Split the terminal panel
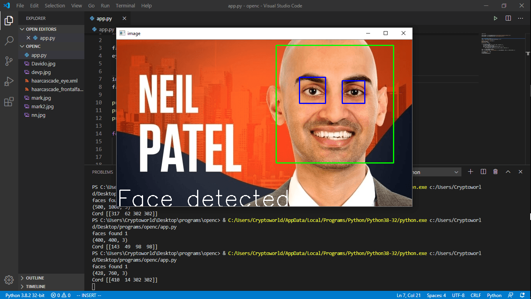This screenshot has height=299, width=531. pyautogui.click(x=483, y=172)
